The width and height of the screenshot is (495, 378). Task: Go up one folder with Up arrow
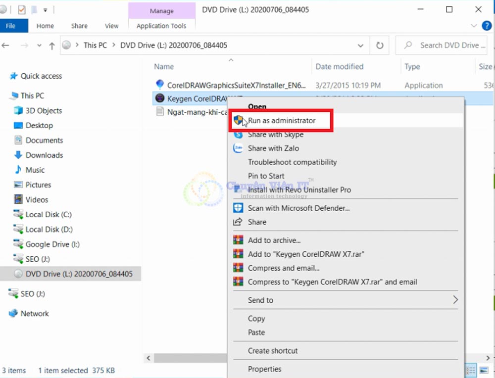[51, 46]
